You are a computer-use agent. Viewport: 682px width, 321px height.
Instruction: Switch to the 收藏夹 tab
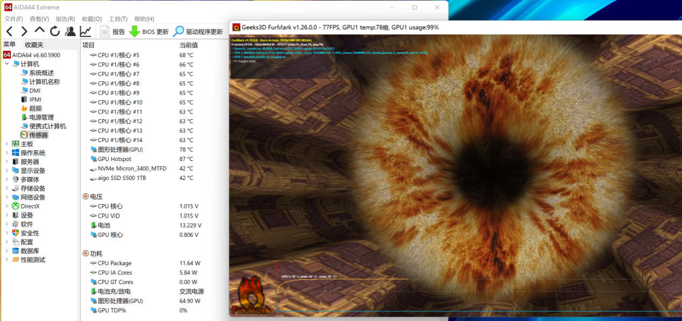34,45
